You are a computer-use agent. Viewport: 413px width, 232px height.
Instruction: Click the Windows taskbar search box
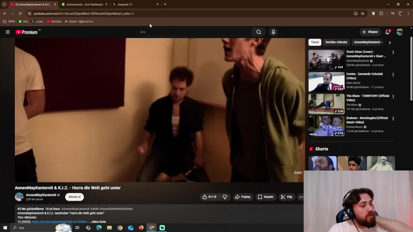point(41,228)
